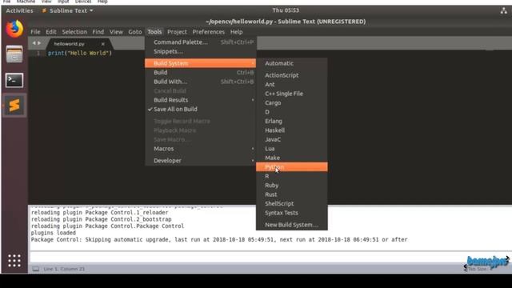Viewport: 512px width, 288px height.
Task: Go to previous tab with left arrow
Action: [34, 43]
